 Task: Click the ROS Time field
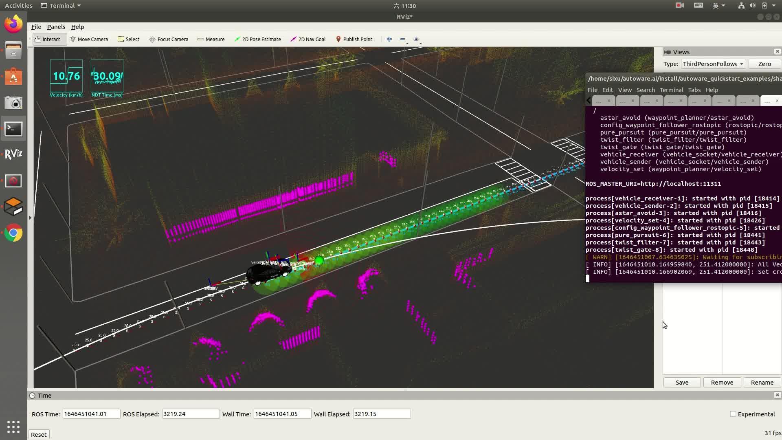(91, 414)
